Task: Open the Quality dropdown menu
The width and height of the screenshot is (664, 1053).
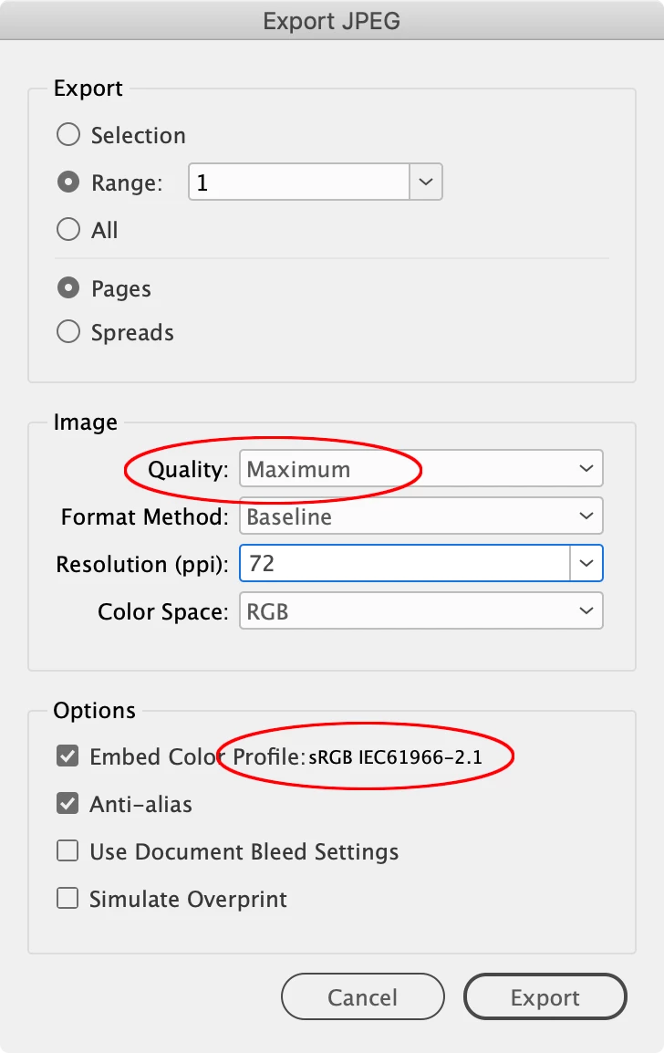Action: (421, 468)
